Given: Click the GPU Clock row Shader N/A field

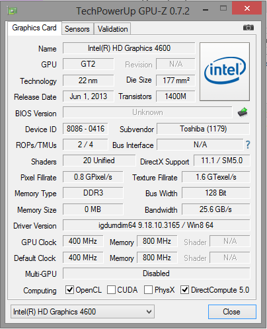Looking at the screenshot, I should click(230, 241).
